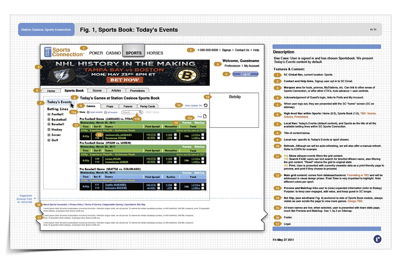The width and height of the screenshot is (398, 260).
Task: Open Matchup for the IPSUM vs. LOREM game
Action: click(199, 147)
